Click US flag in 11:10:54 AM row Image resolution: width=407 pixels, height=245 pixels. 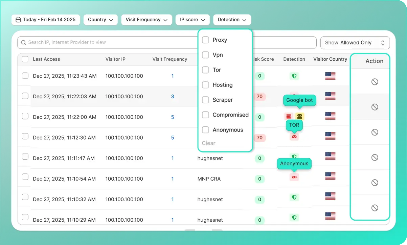[x=330, y=176]
